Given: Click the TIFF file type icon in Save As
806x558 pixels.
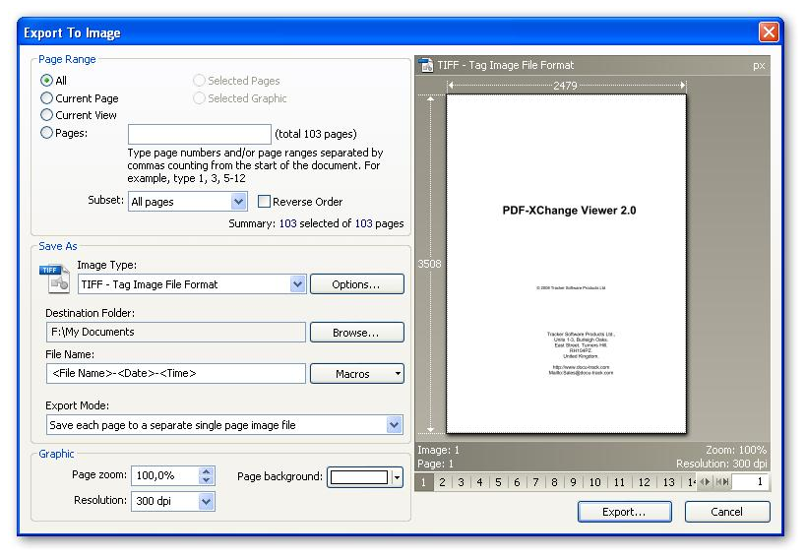Looking at the screenshot, I should click(x=54, y=279).
